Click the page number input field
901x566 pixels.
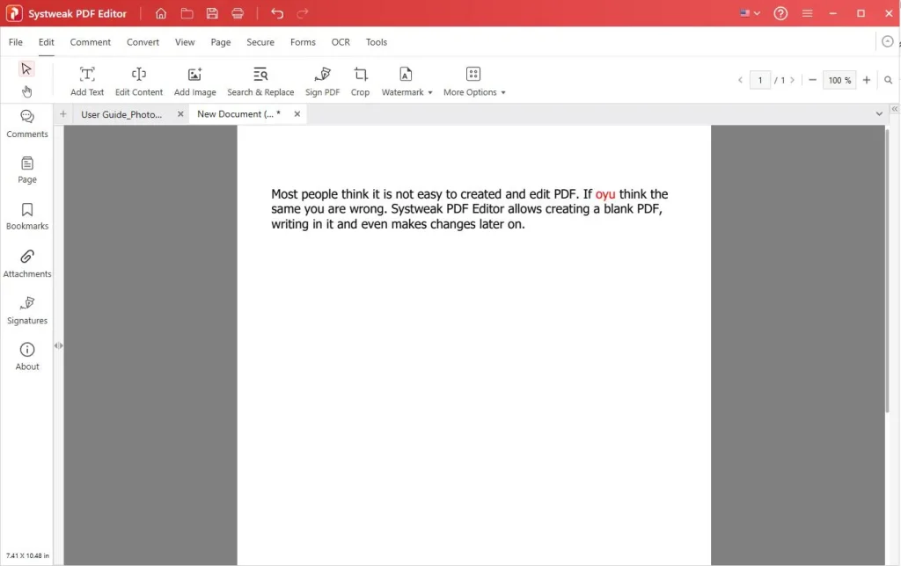[760, 80]
